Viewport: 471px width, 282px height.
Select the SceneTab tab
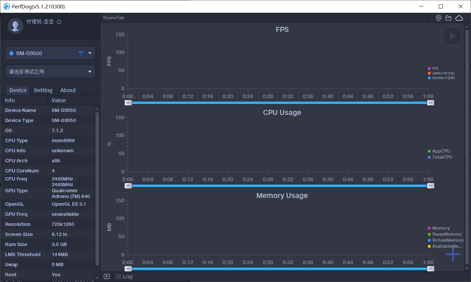pos(114,17)
